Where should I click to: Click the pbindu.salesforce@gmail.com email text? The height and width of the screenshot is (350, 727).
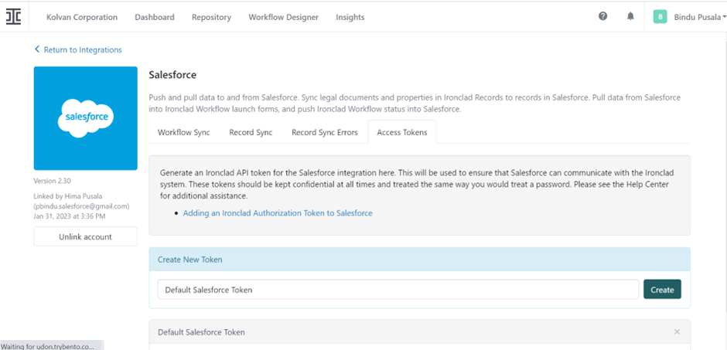82,206
